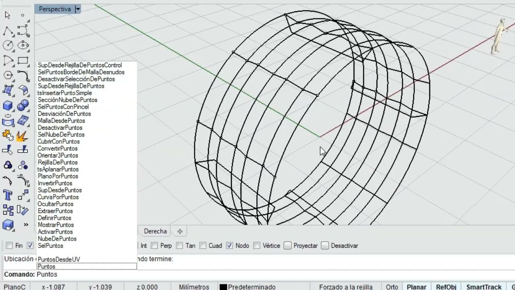Enable the Cuad osnap checkbox
This screenshot has height=290, width=515.
coord(203,246)
